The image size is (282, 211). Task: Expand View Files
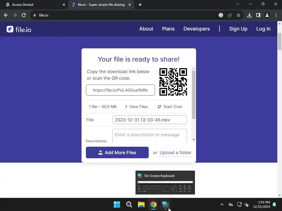click(x=136, y=107)
